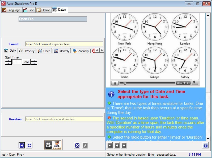Click the Dates tab calendar icon
This screenshot has height=158, width=212.
(54, 10)
